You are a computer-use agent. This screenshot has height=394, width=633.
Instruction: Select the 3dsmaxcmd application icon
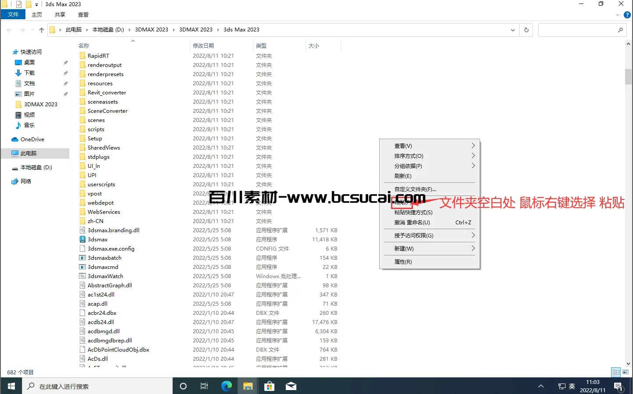[x=82, y=267]
